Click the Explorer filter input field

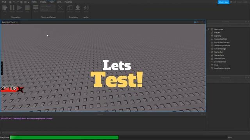228,25
